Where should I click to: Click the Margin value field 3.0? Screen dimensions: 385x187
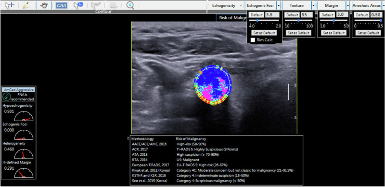tap(342, 15)
